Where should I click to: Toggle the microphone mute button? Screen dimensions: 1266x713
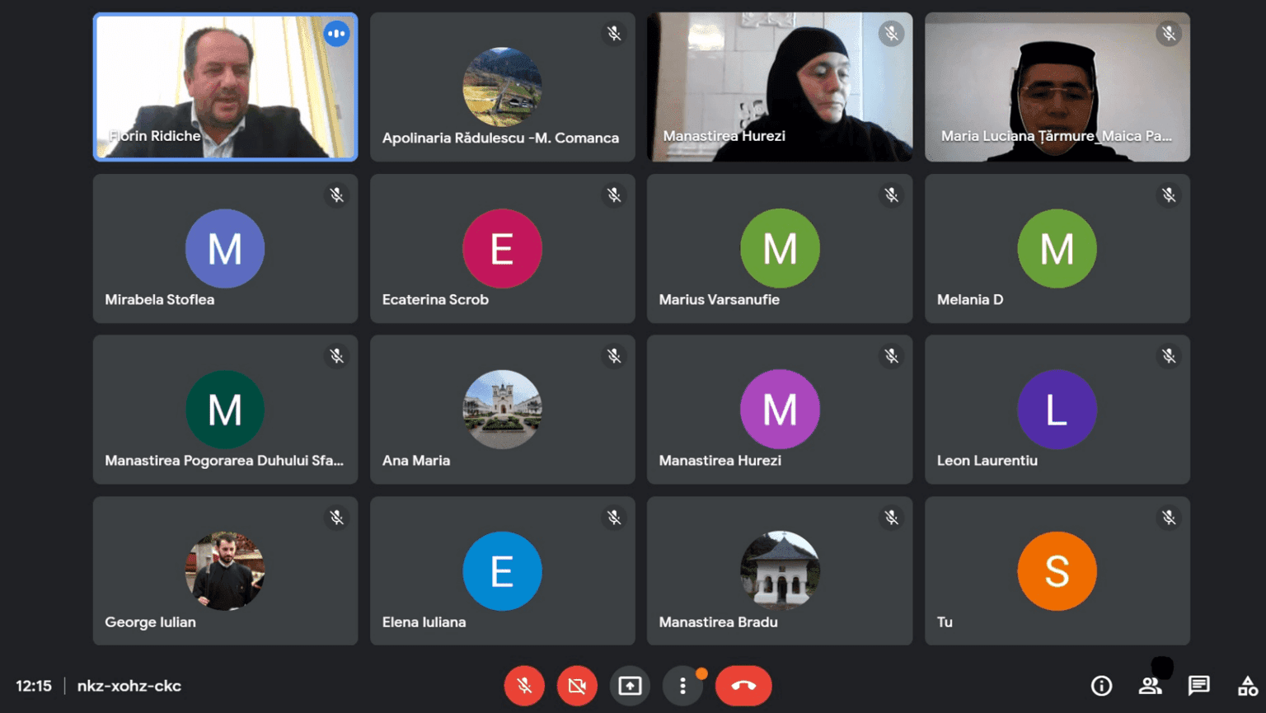coord(524,686)
